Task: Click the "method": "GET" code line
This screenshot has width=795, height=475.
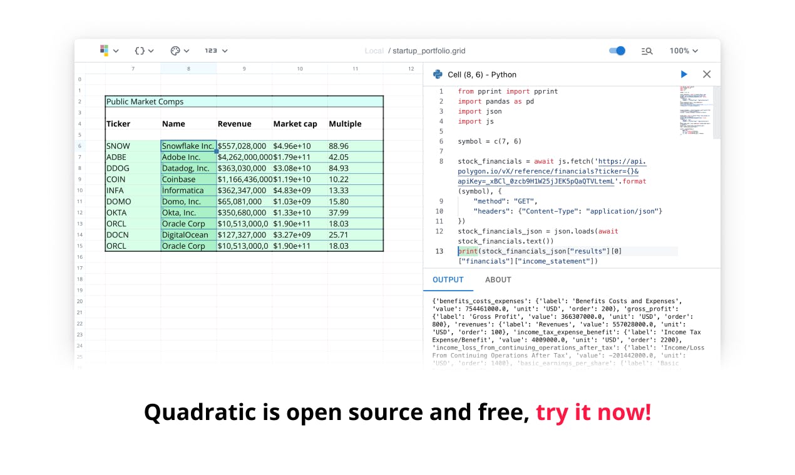Action: (x=506, y=201)
